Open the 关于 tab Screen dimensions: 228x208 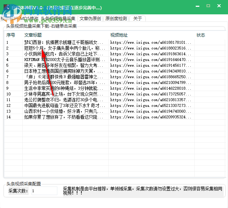137,19
